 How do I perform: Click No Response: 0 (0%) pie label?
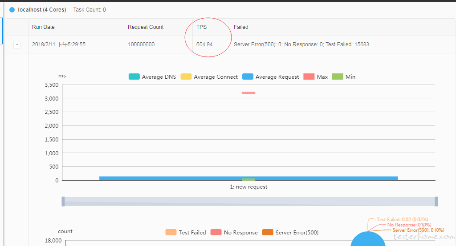409,225
